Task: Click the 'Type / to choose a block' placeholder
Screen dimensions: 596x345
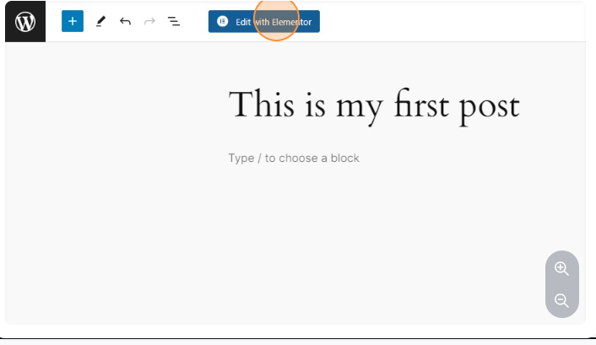Action: pyautogui.click(x=294, y=158)
